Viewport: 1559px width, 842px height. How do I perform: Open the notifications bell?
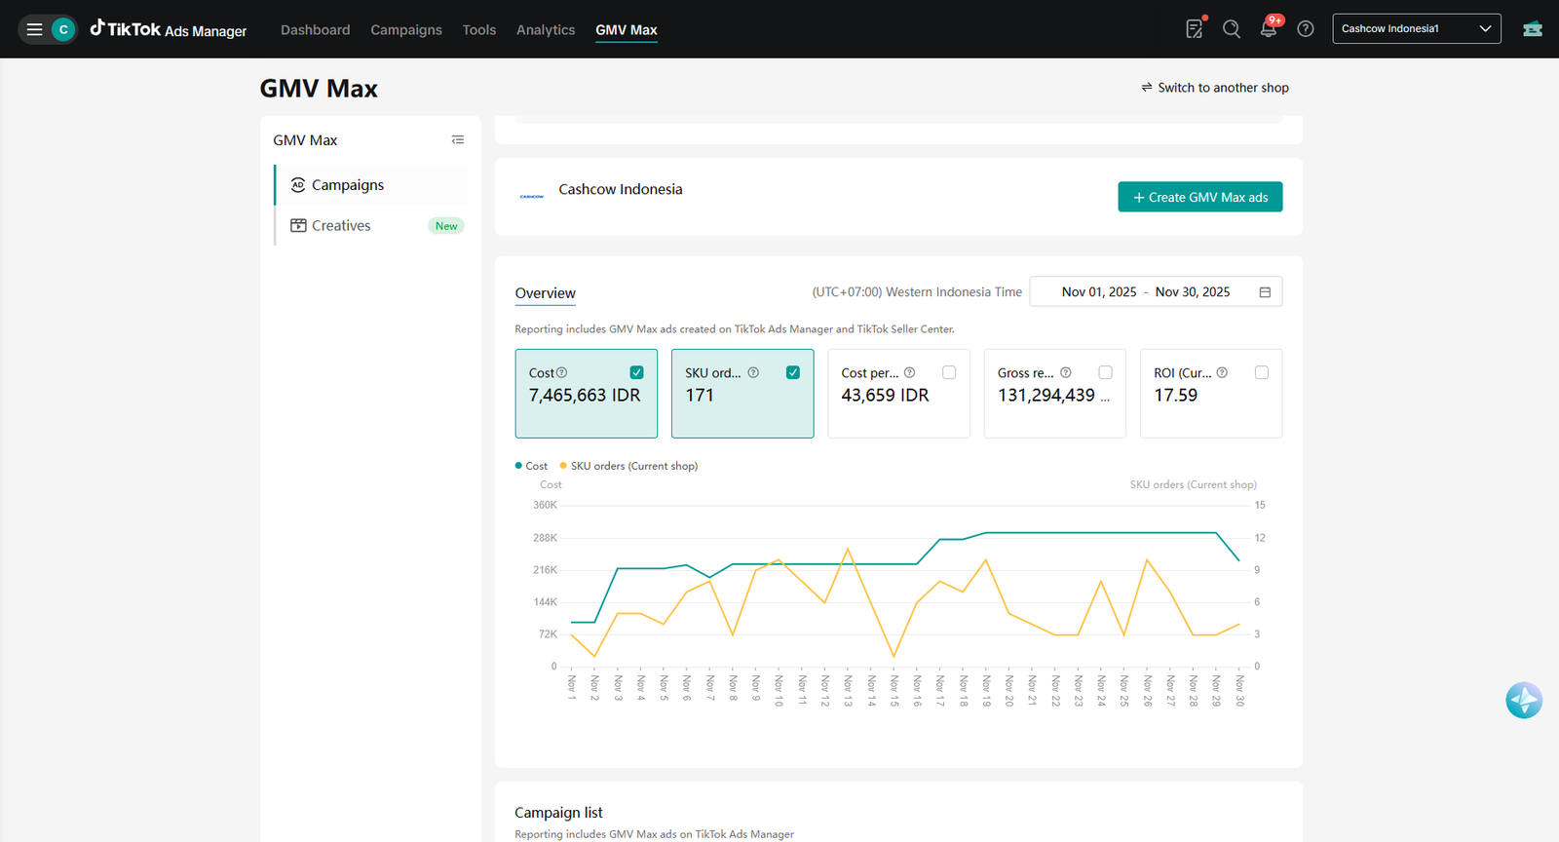pyautogui.click(x=1269, y=29)
